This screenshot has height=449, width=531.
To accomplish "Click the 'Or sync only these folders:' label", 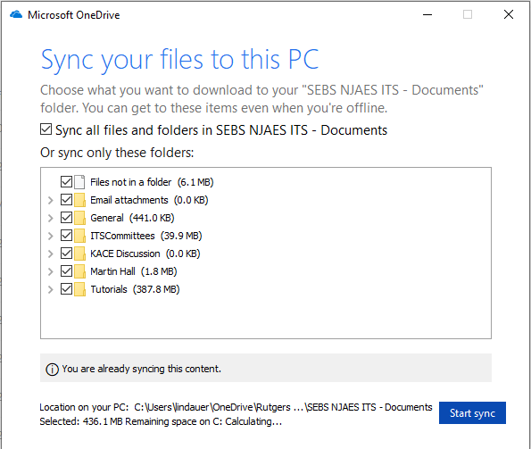I will pos(117,153).
